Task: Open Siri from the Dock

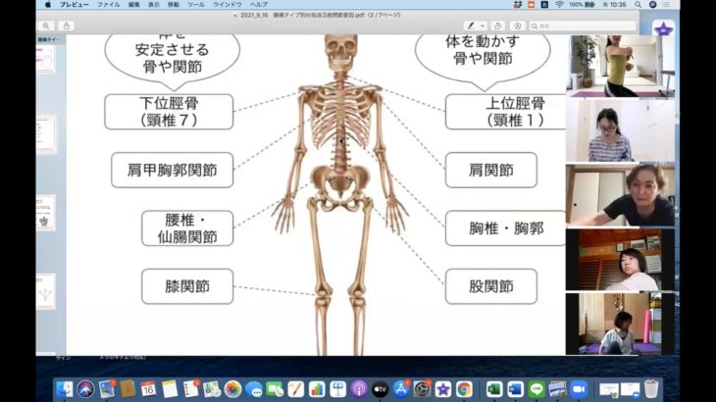Action: [x=85, y=389]
